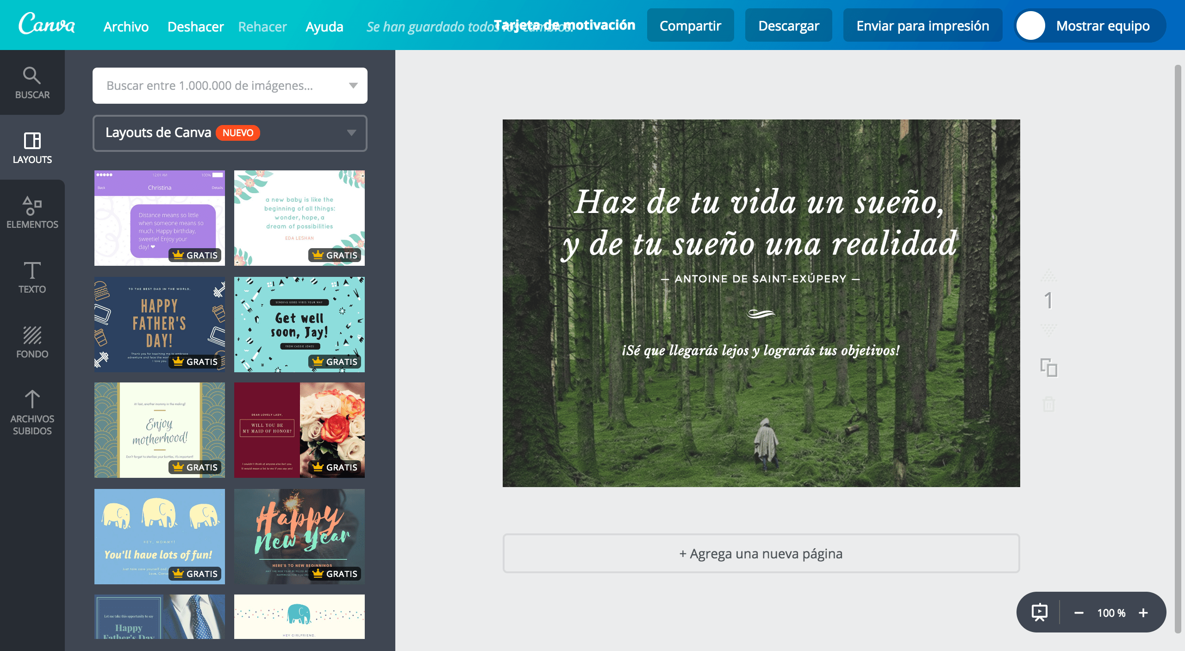Zoom out with the minus button
The image size is (1185, 651).
pyautogui.click(x=1079, y=613)
